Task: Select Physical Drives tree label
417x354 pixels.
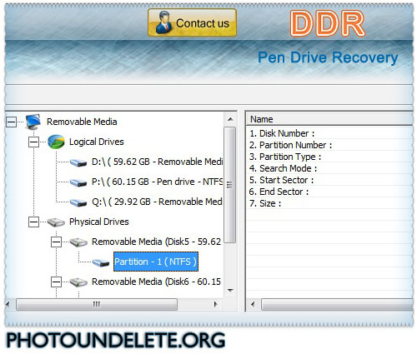Action: click(x=99, y=222)
